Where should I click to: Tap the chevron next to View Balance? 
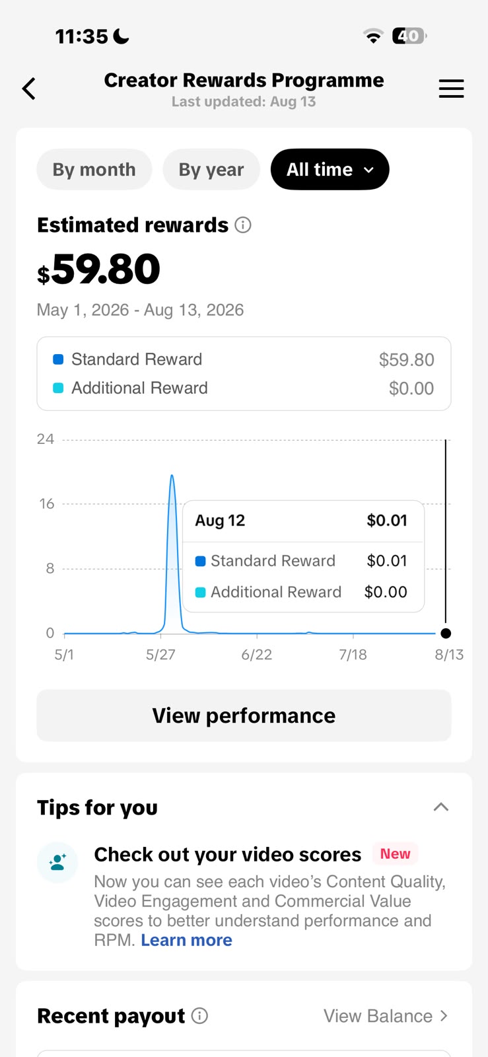[x=444, y=1016]
